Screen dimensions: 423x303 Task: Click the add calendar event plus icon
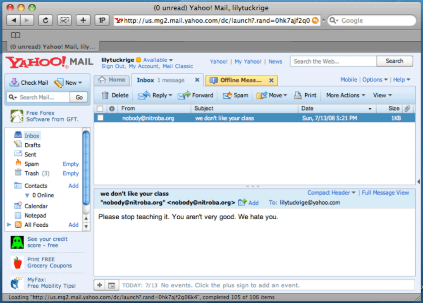click(x=99, y=285)
